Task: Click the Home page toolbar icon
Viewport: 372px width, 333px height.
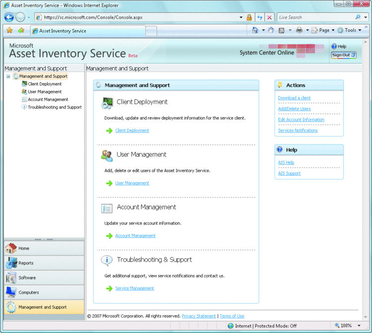Action: click(x=255, y=30)
